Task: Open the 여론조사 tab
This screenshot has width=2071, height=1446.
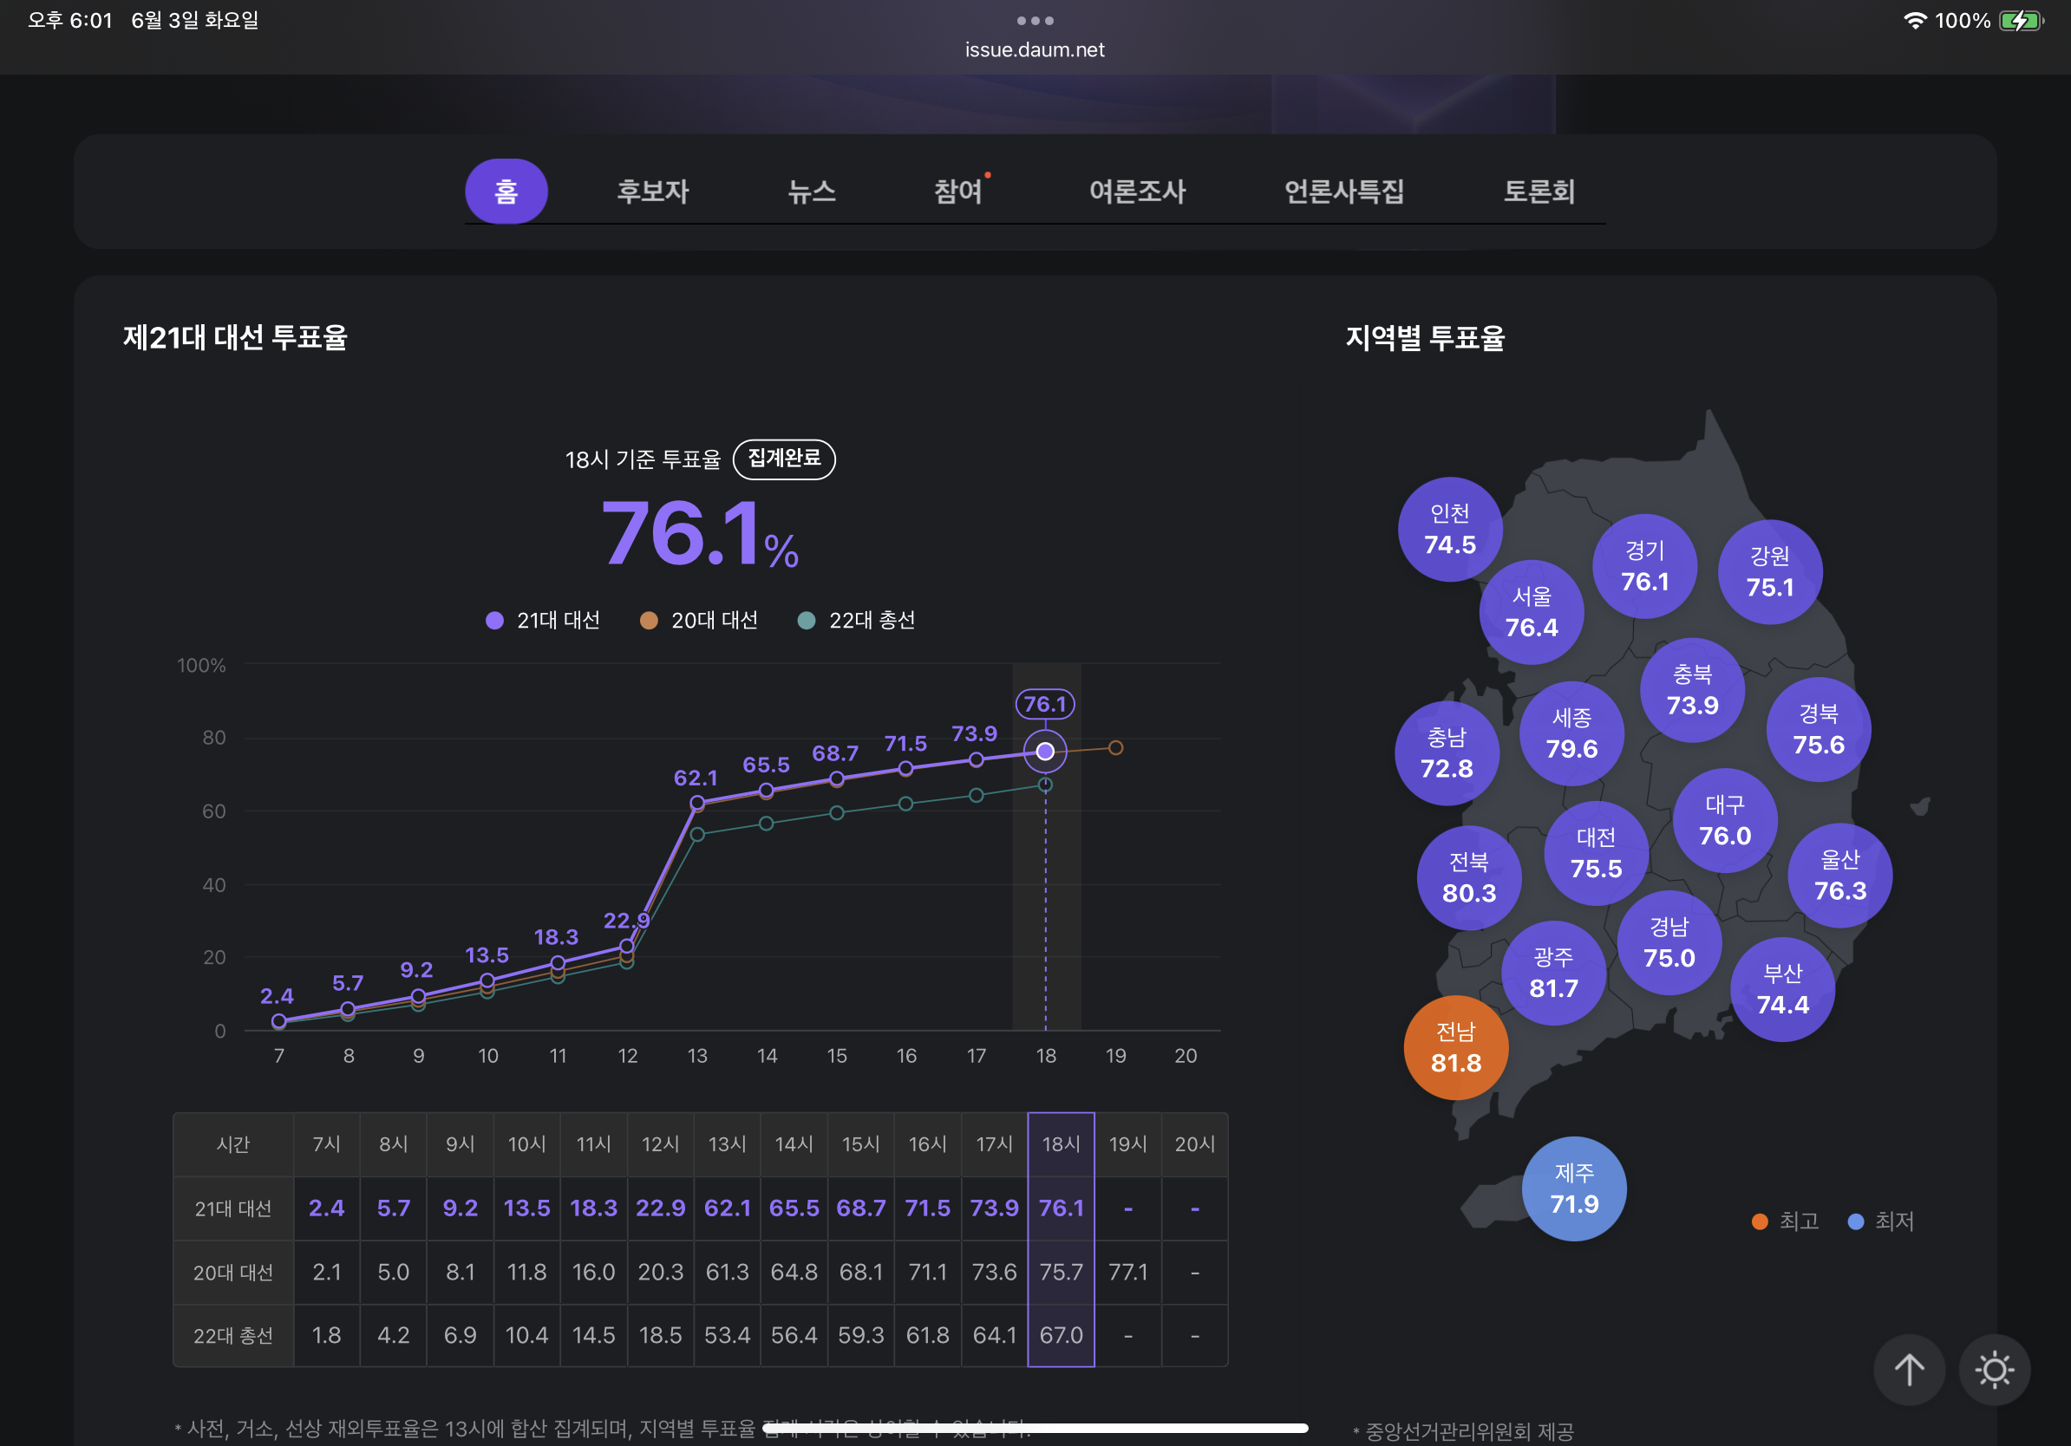Action: tap(1136, 191)
